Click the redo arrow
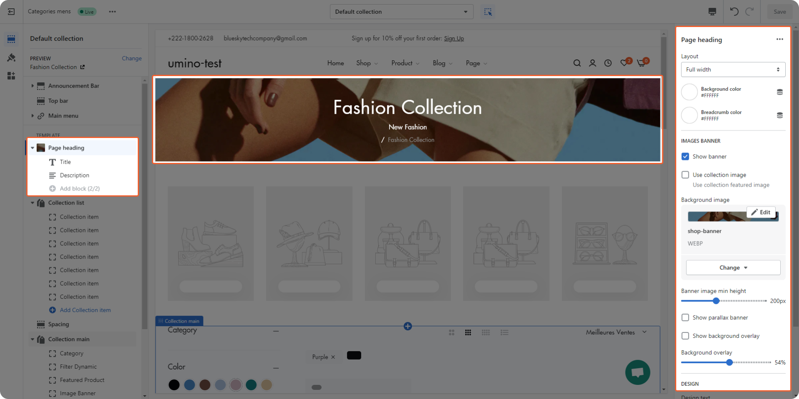Viewport: 799px width, 399px height. pyautogui.click(x=749, y=12)
